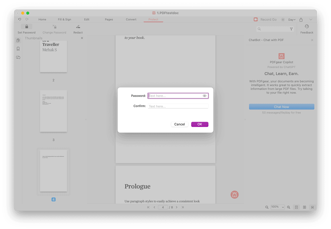
Task: Click the Set Password lock icon
Action: 27,27
